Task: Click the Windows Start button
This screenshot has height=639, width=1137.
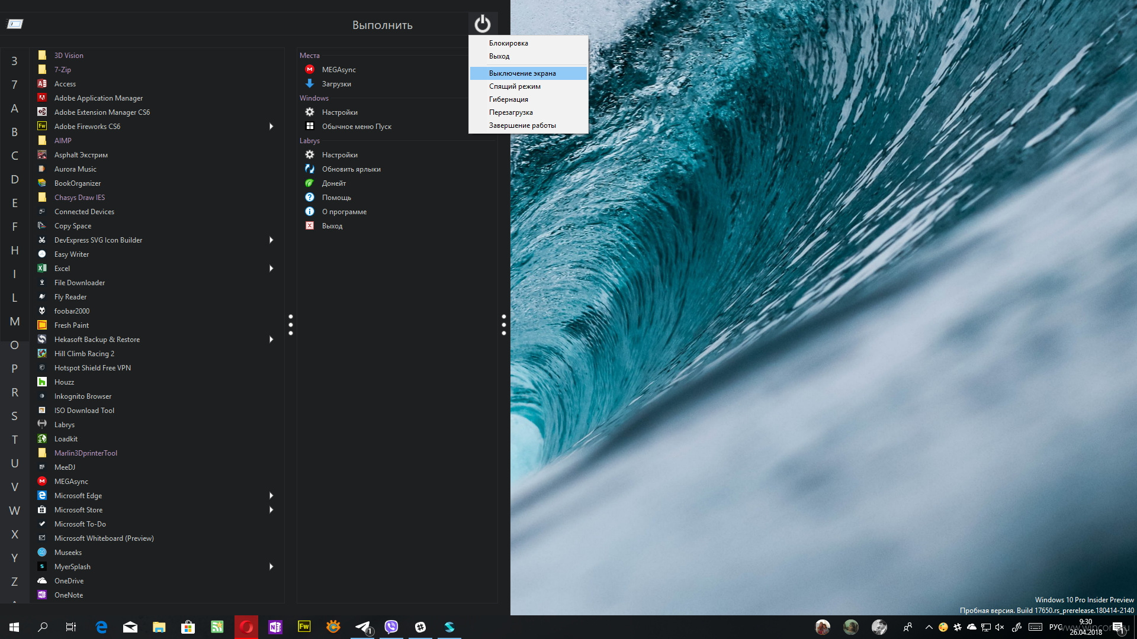Action: tap(14, 627)
